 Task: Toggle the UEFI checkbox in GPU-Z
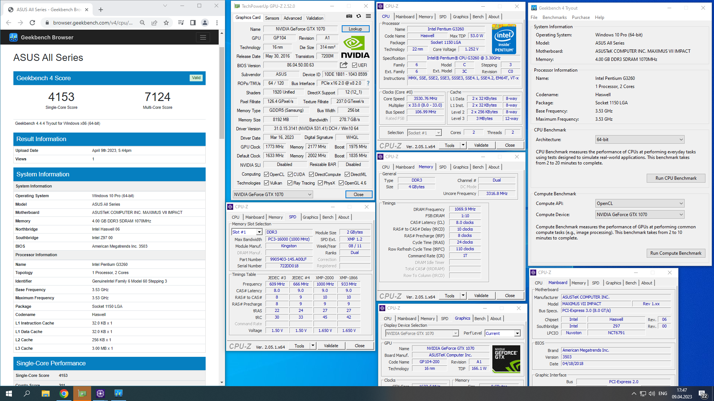click(x=354, y=65)
